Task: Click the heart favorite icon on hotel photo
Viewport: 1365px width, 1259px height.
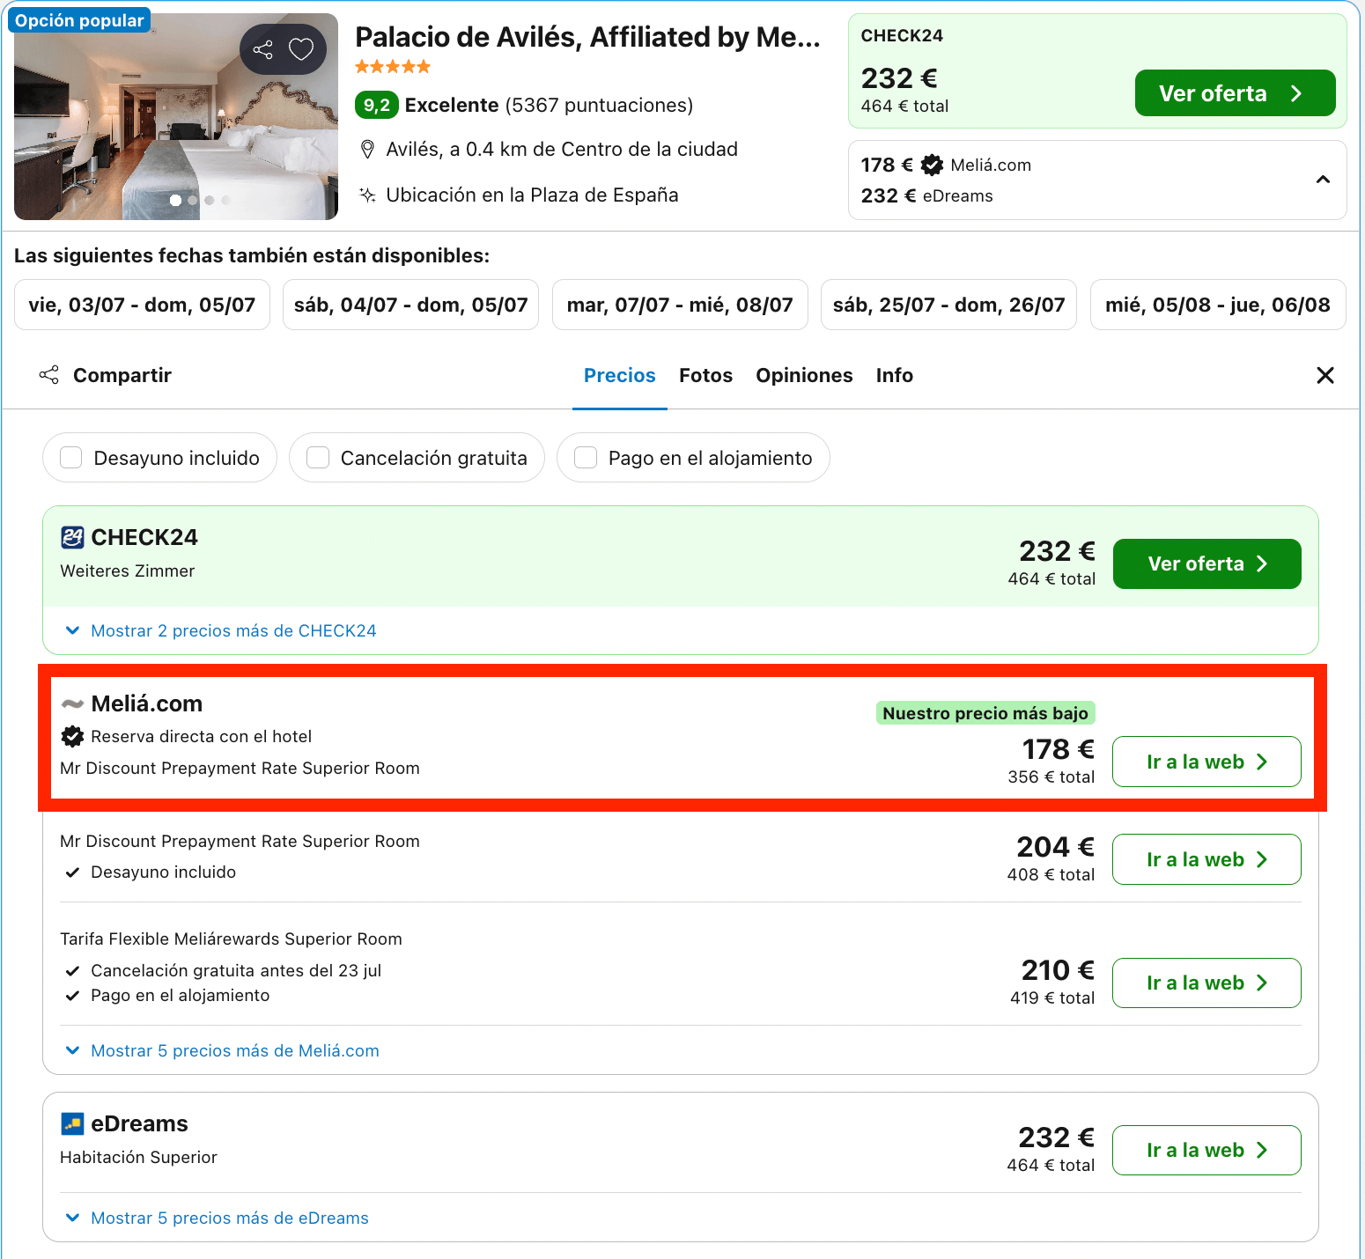Action: (x=301, y=49)
